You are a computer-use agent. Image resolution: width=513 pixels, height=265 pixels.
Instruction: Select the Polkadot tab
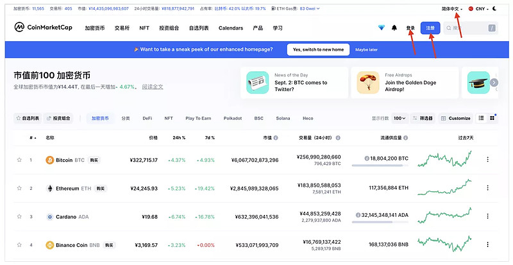tap(233, 118)
